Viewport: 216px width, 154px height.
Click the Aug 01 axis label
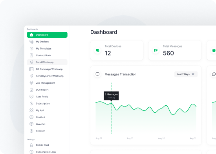click(99, 138)
